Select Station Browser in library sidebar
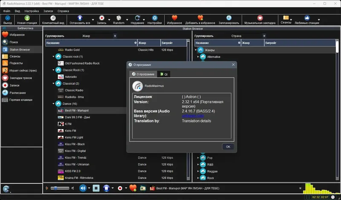The image size is (341, 200). pos(22,49)
